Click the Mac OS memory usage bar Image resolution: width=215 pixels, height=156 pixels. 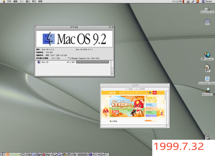(x=93, y=62)
